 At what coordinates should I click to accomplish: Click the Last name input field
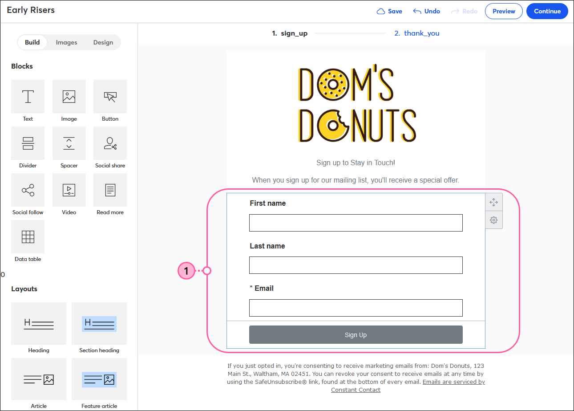coord(356,265)
